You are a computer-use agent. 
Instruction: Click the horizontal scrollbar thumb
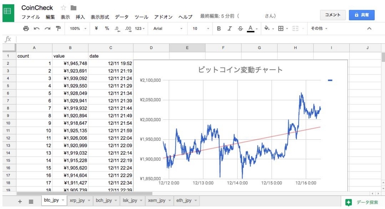coord(85,193)
